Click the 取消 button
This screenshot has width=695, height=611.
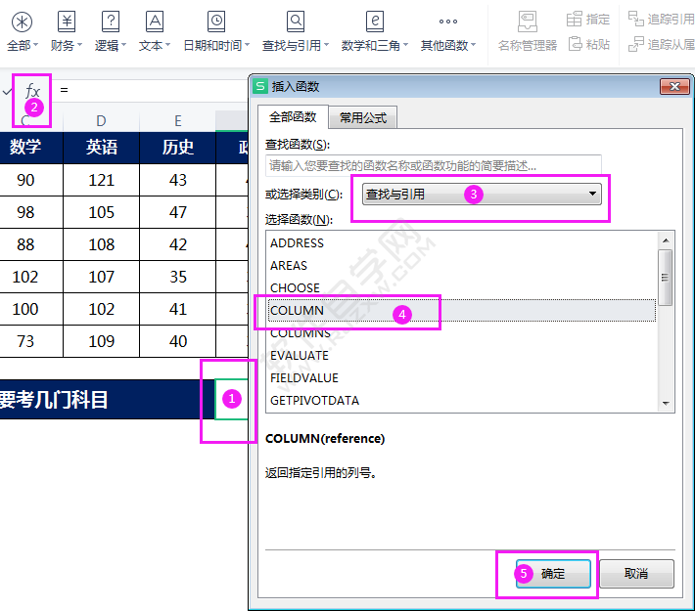click(x=636, y=574)
